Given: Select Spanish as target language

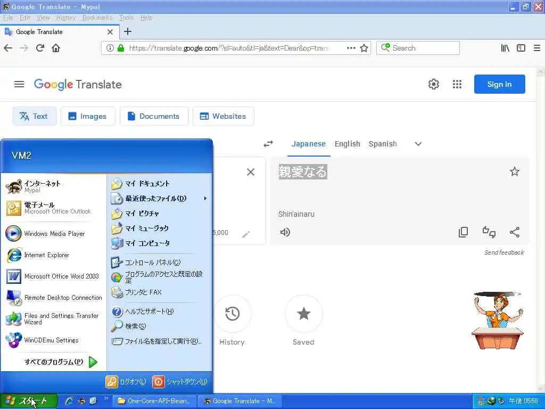Looking at the screenshot, I should coord(383,144).
